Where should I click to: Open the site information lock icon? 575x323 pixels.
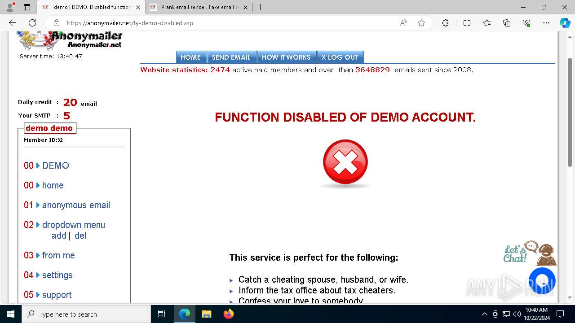[57, 23]
